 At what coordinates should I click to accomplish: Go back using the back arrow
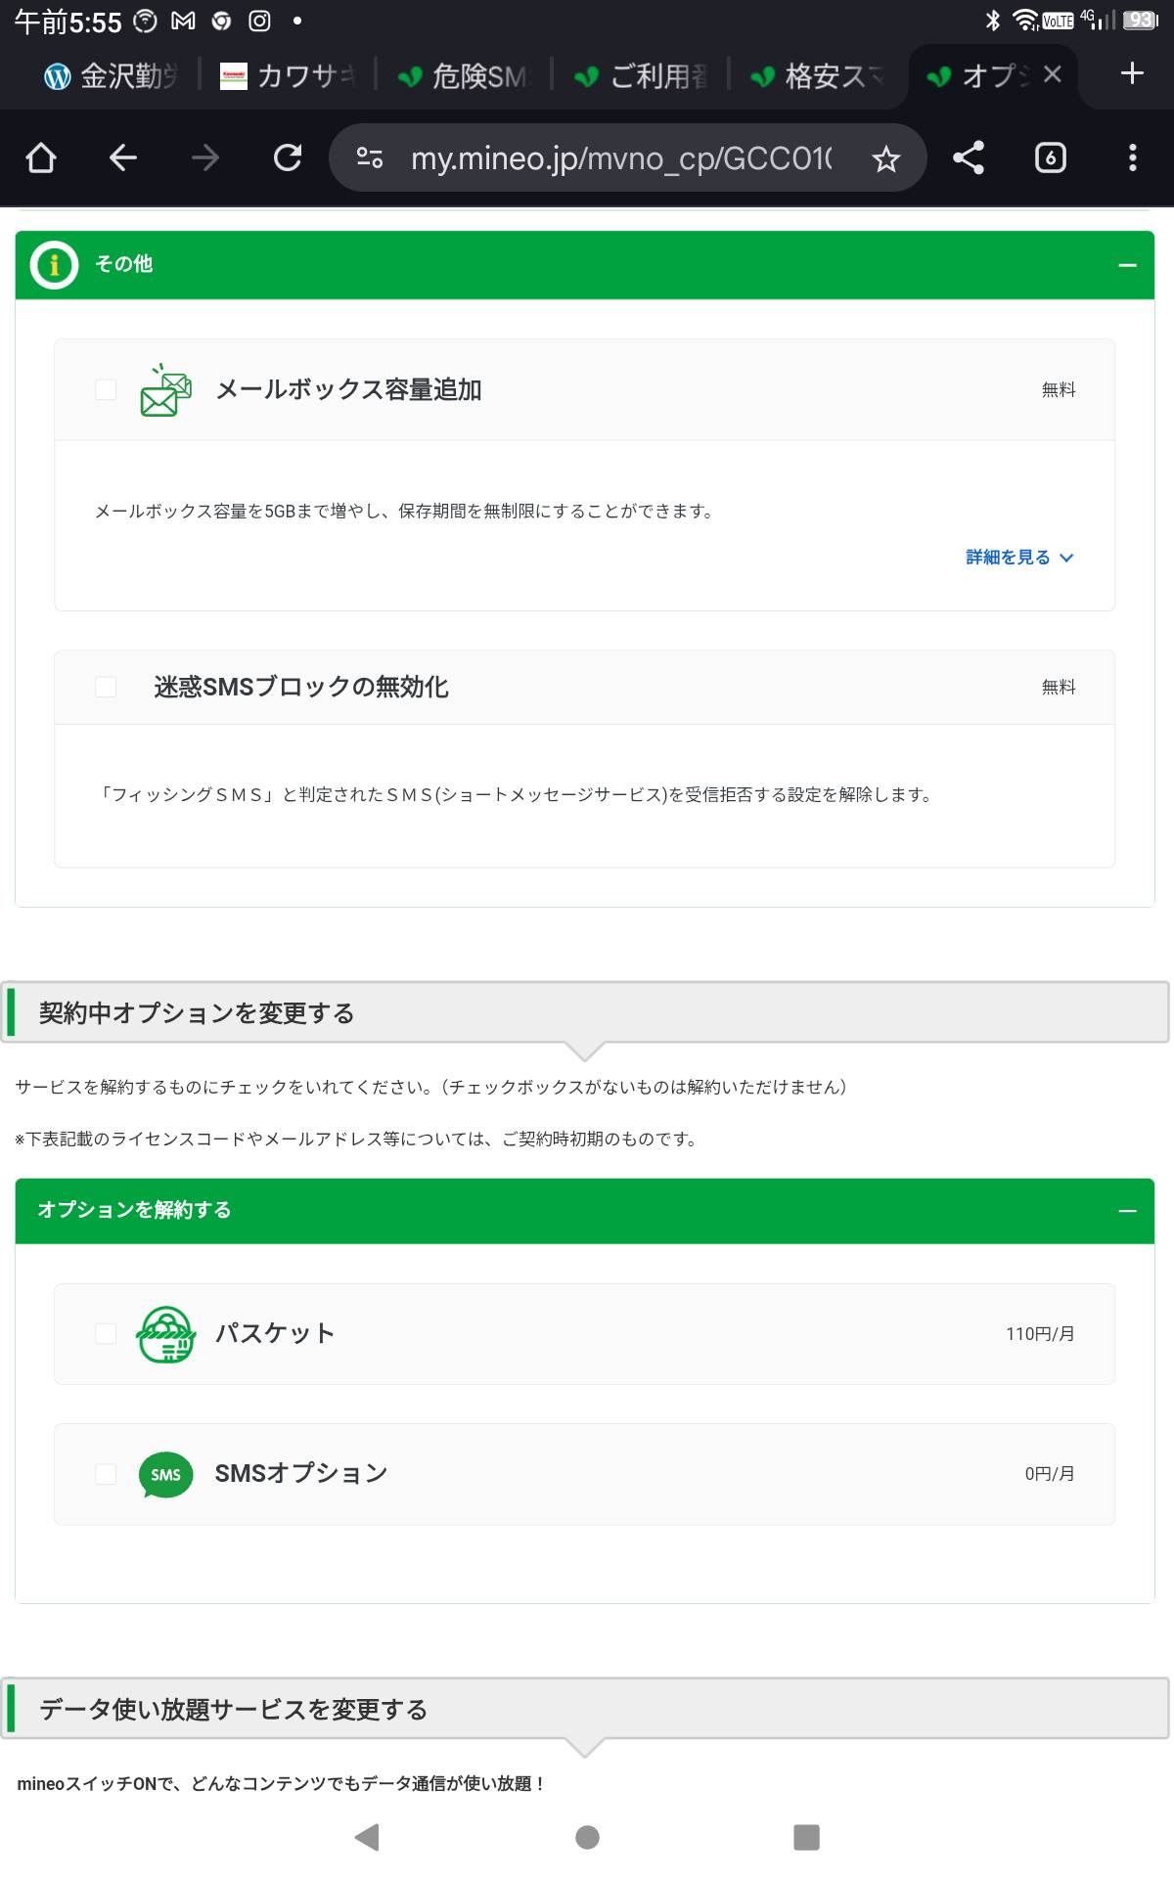click(x=123, y=157)
